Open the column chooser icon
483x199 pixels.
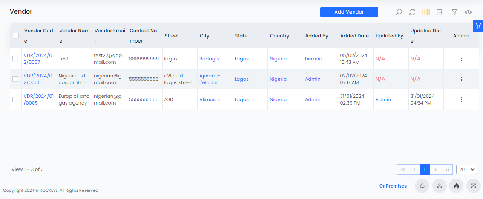click(425, 12)
